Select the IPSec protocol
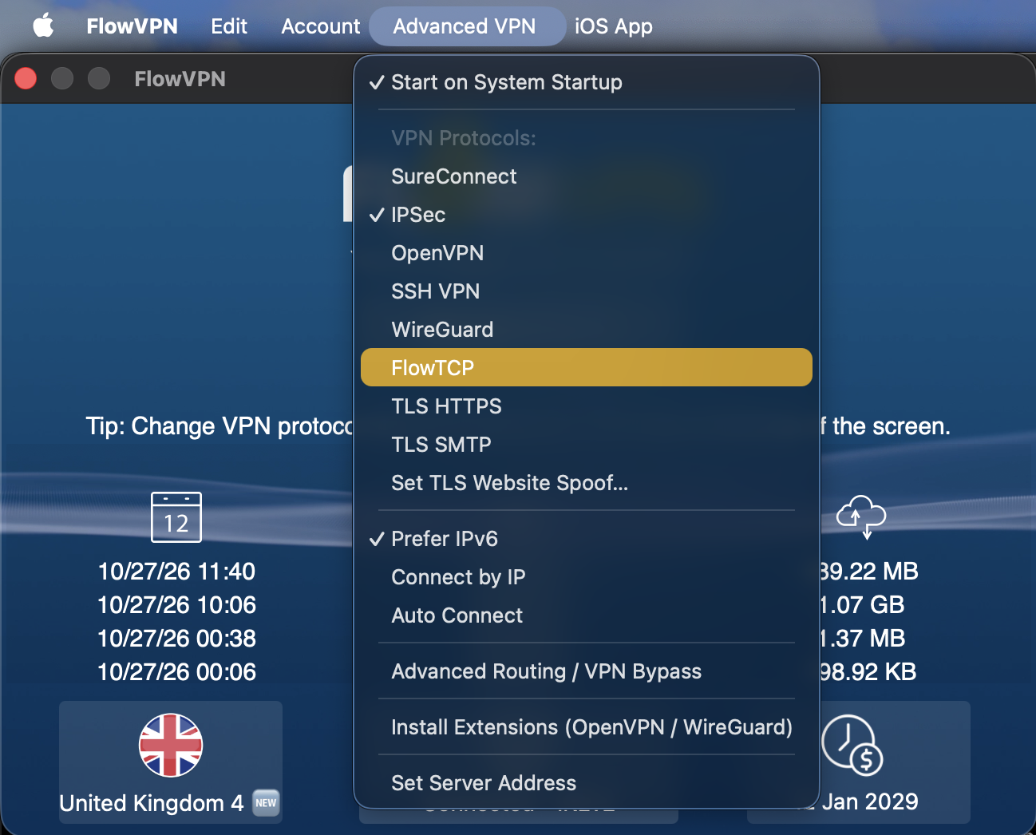This screenshot has height=835, width=1036. point(587,215)
